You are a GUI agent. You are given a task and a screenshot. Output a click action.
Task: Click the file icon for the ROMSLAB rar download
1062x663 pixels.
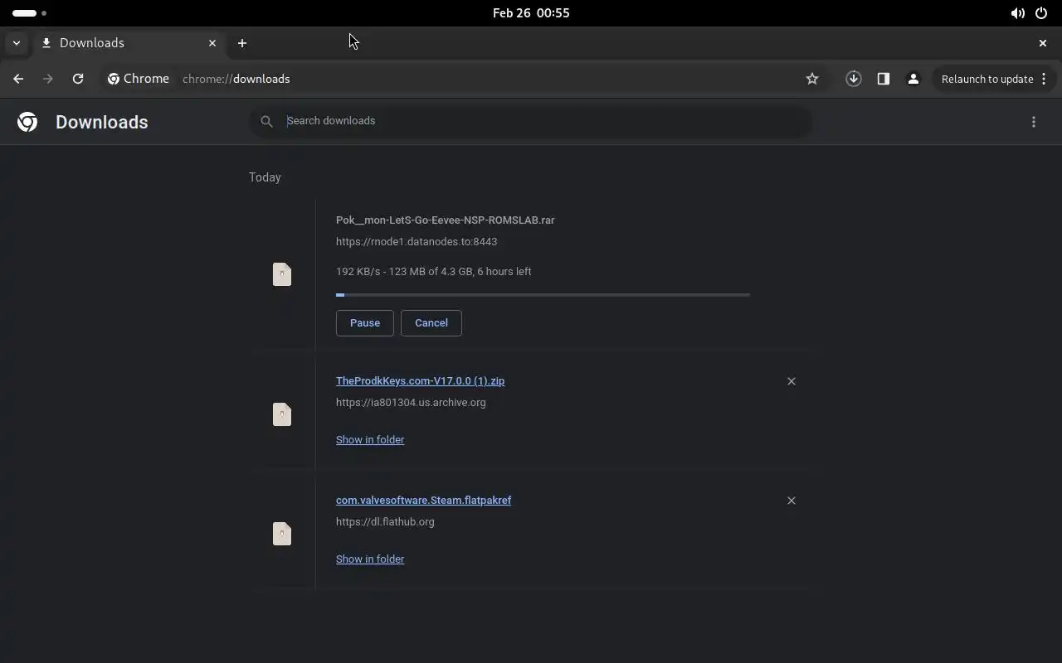point(282,274)
